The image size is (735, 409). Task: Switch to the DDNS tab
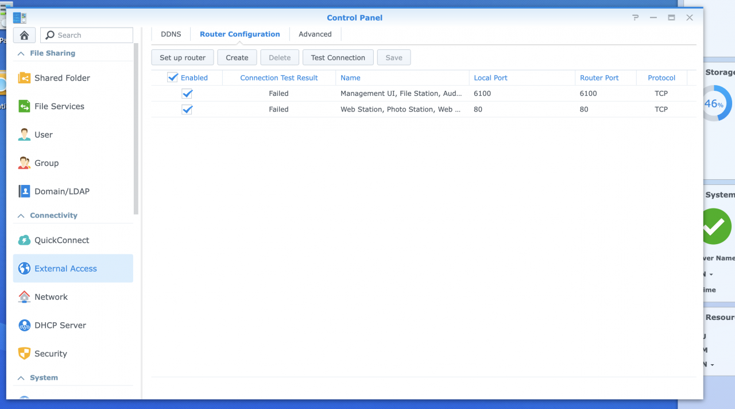(x=170, y=34)
